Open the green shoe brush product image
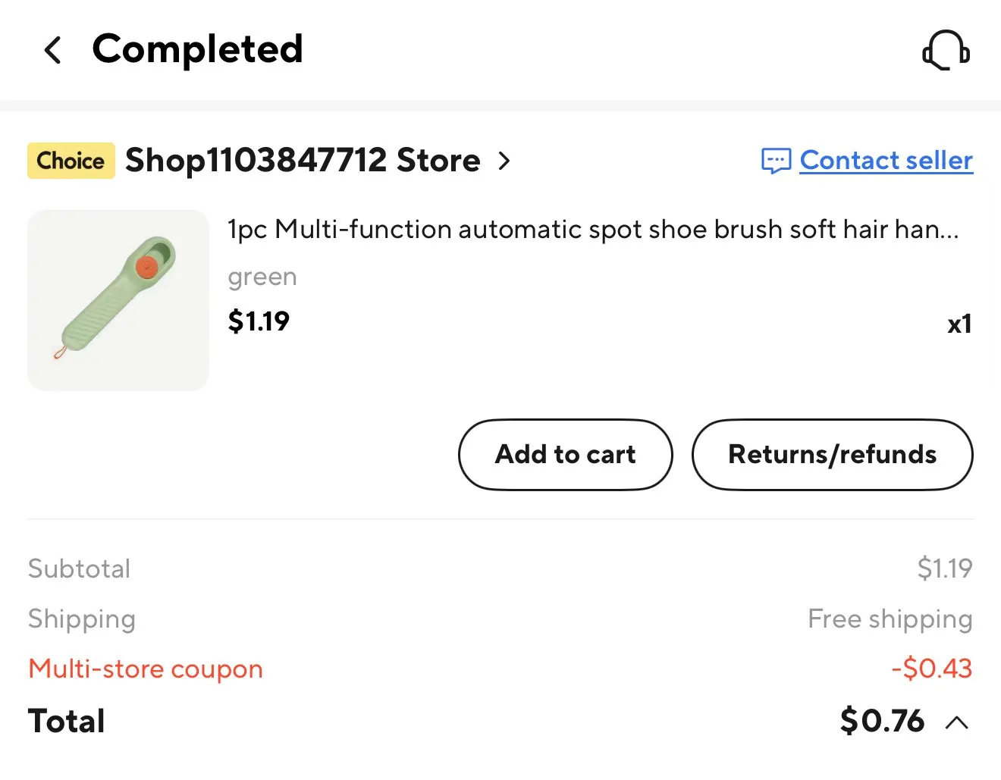The image size is (1001, 780). [x=118, y=300]
